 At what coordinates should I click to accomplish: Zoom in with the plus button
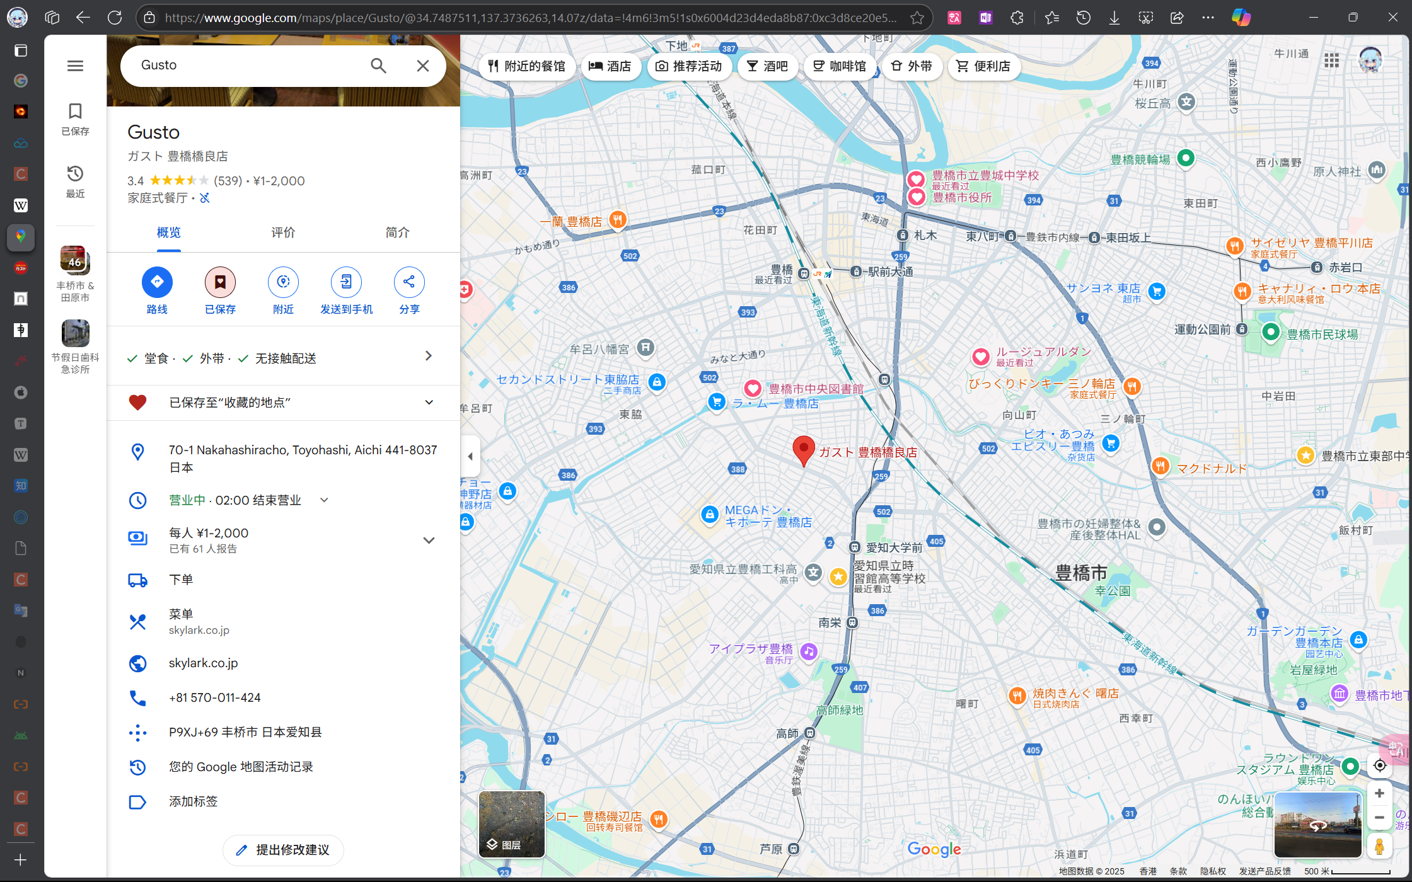click(1379, 794)
